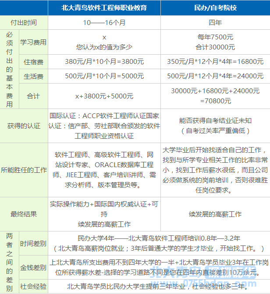Select the 付出时间 row label
This screenshot has height=294, width=270.
pos(24,22)
